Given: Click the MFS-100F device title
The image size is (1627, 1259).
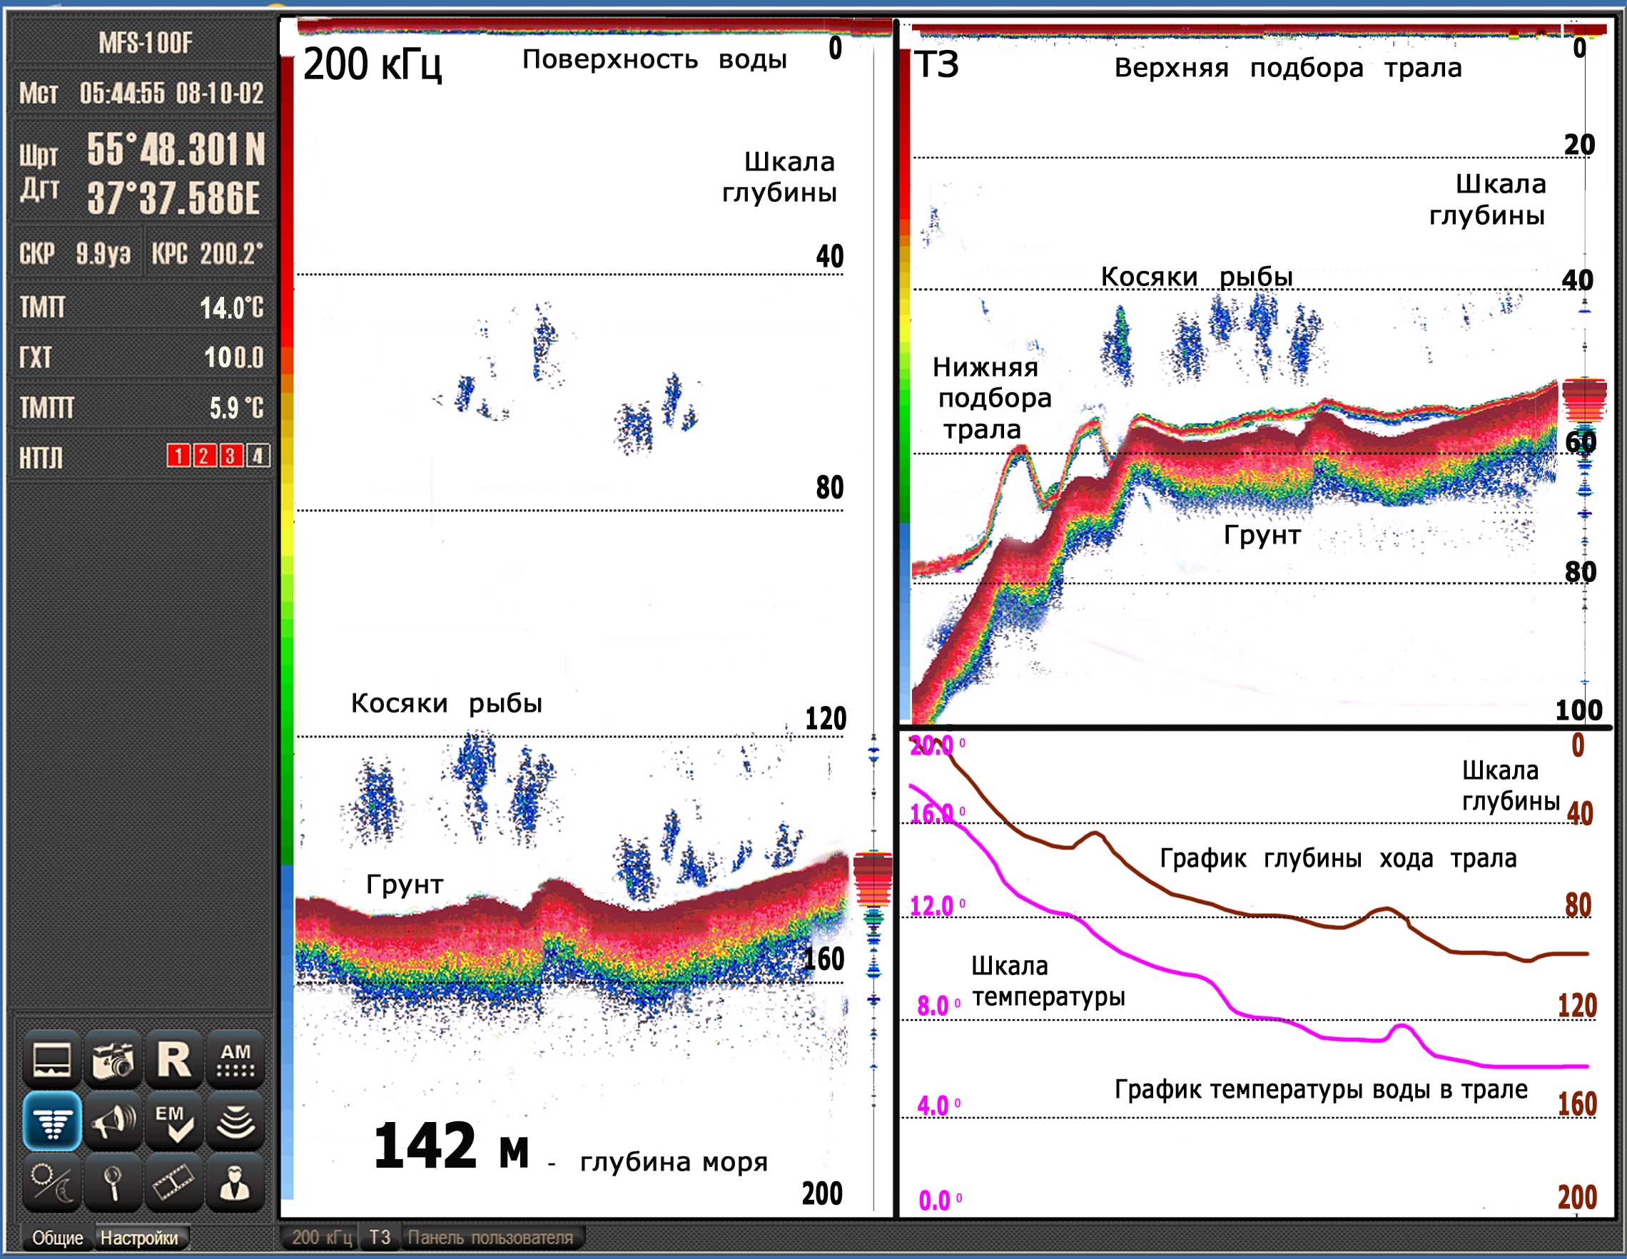Looking at the screenshot, I should pyautogui.click(x=146, y=44).
